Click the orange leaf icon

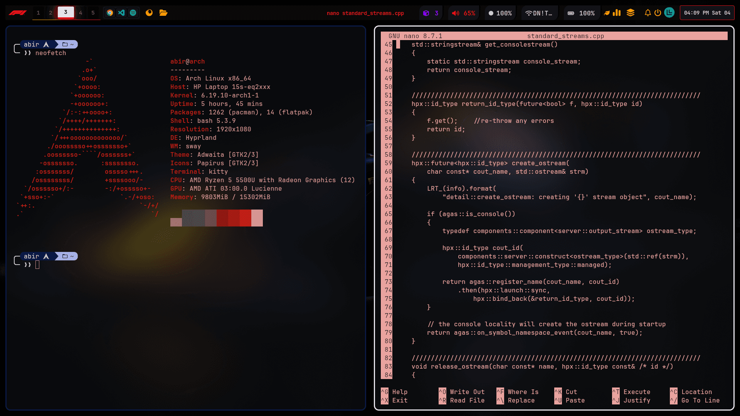(607, 13)
